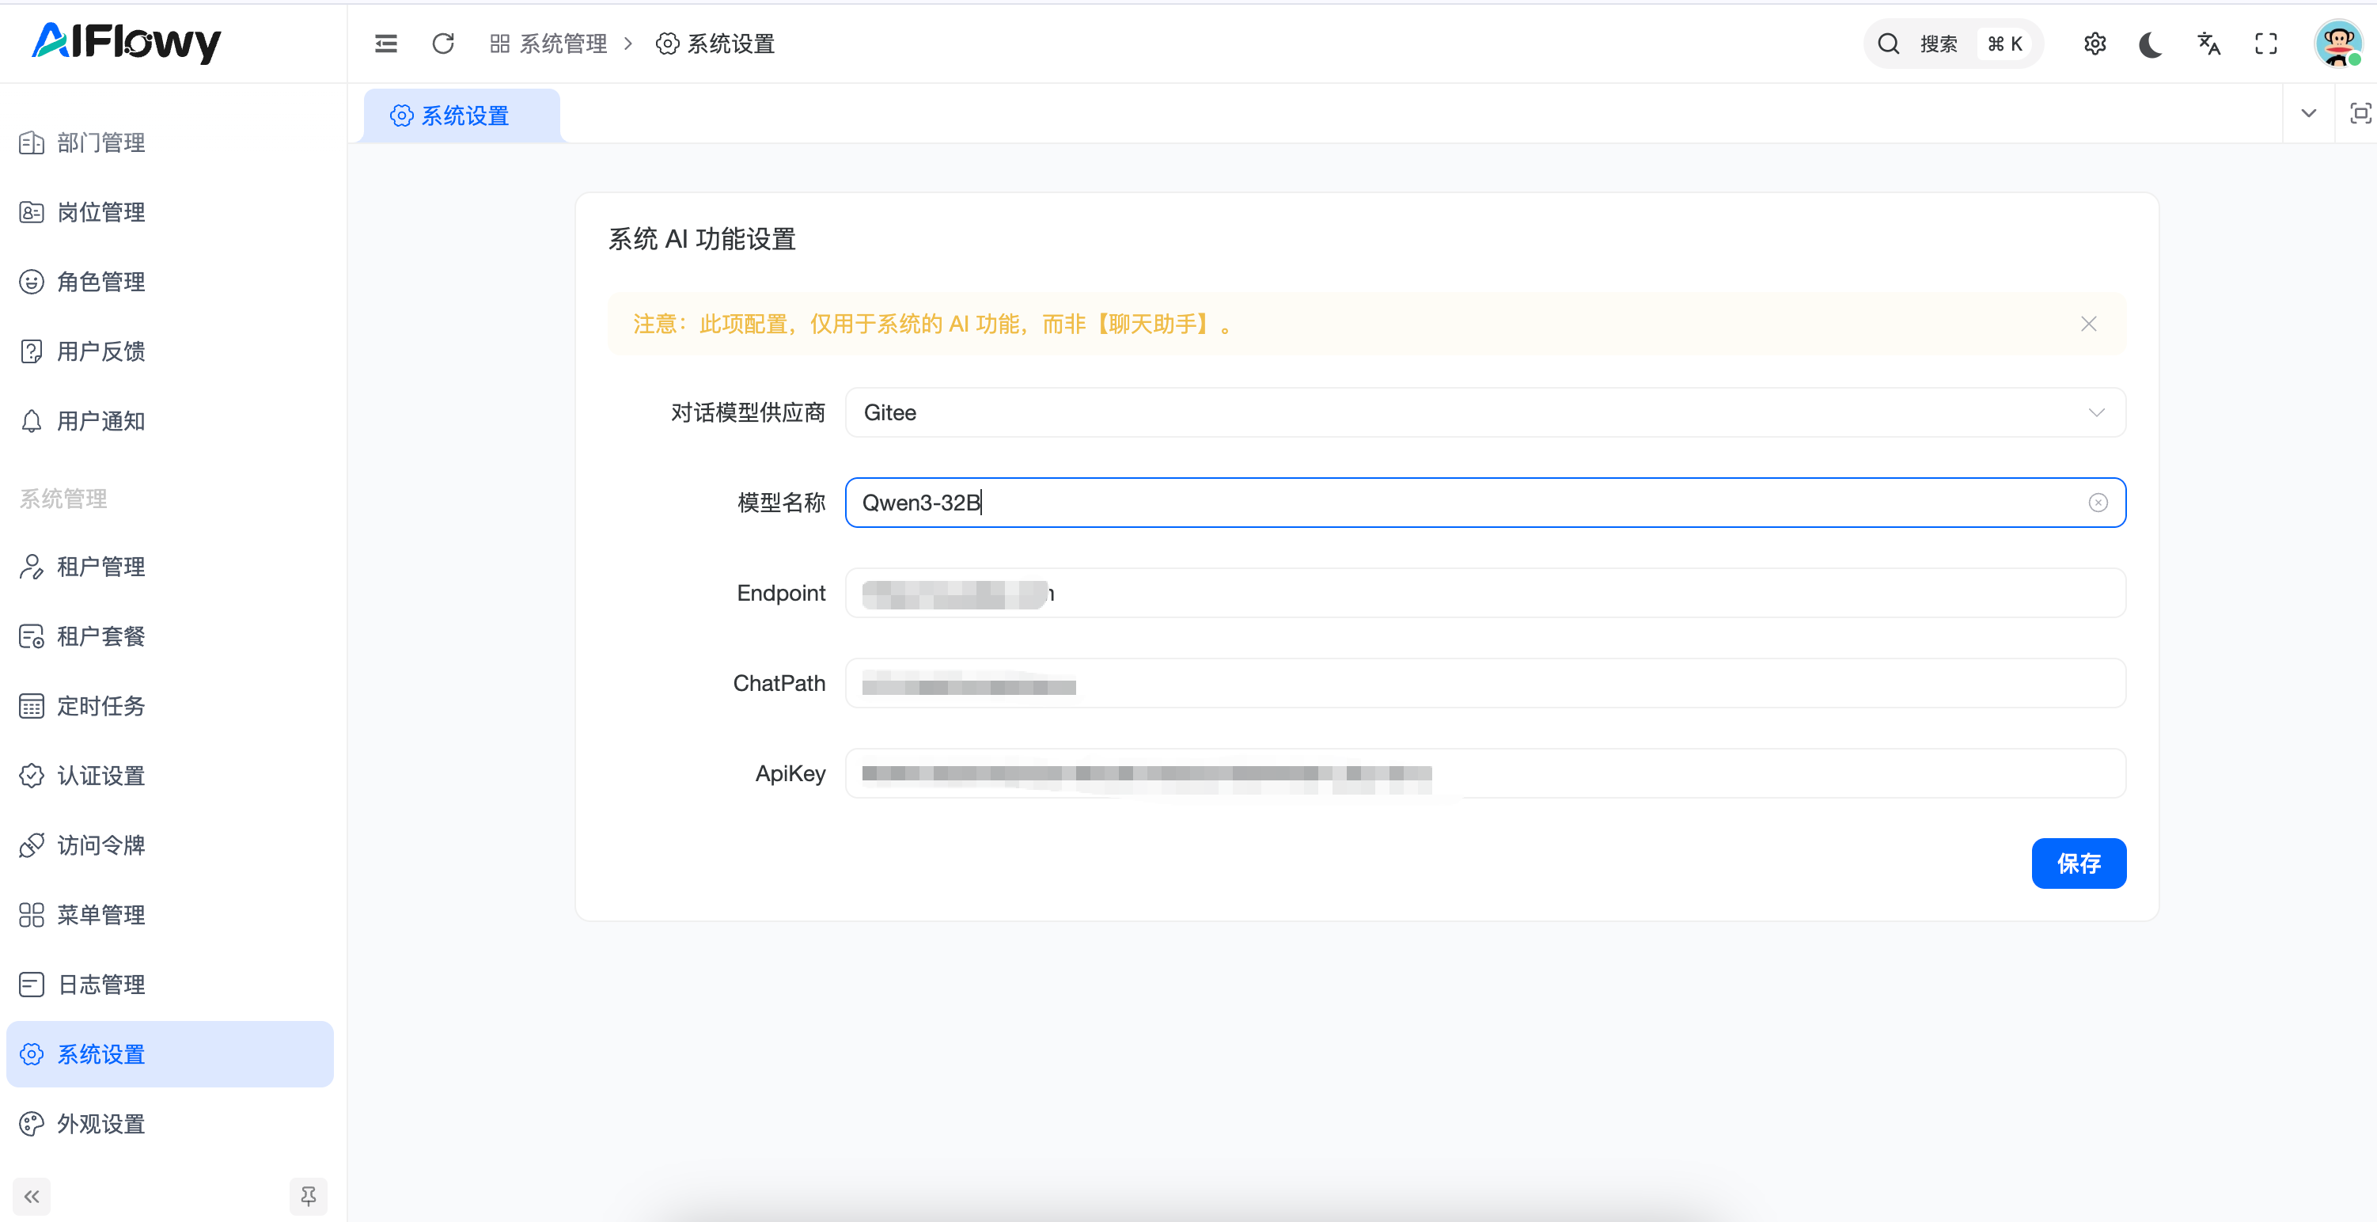Click the user avatar picture
Viewport: 2377px width, 1222px height.
[x=2337, y=44]
